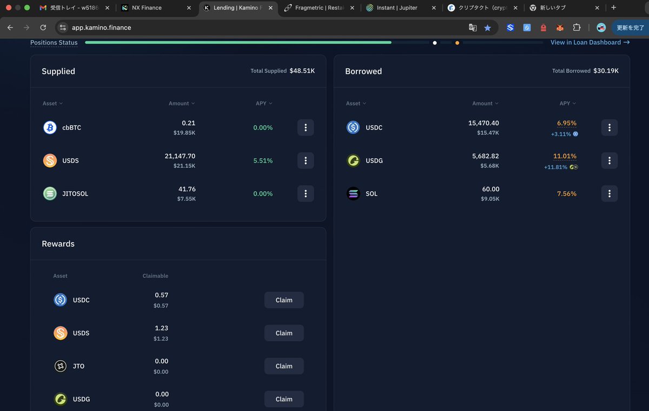Sort Borrowed table by Asset
The width and height of the screenshot is (649, 411).
click(x=356, y=103)
